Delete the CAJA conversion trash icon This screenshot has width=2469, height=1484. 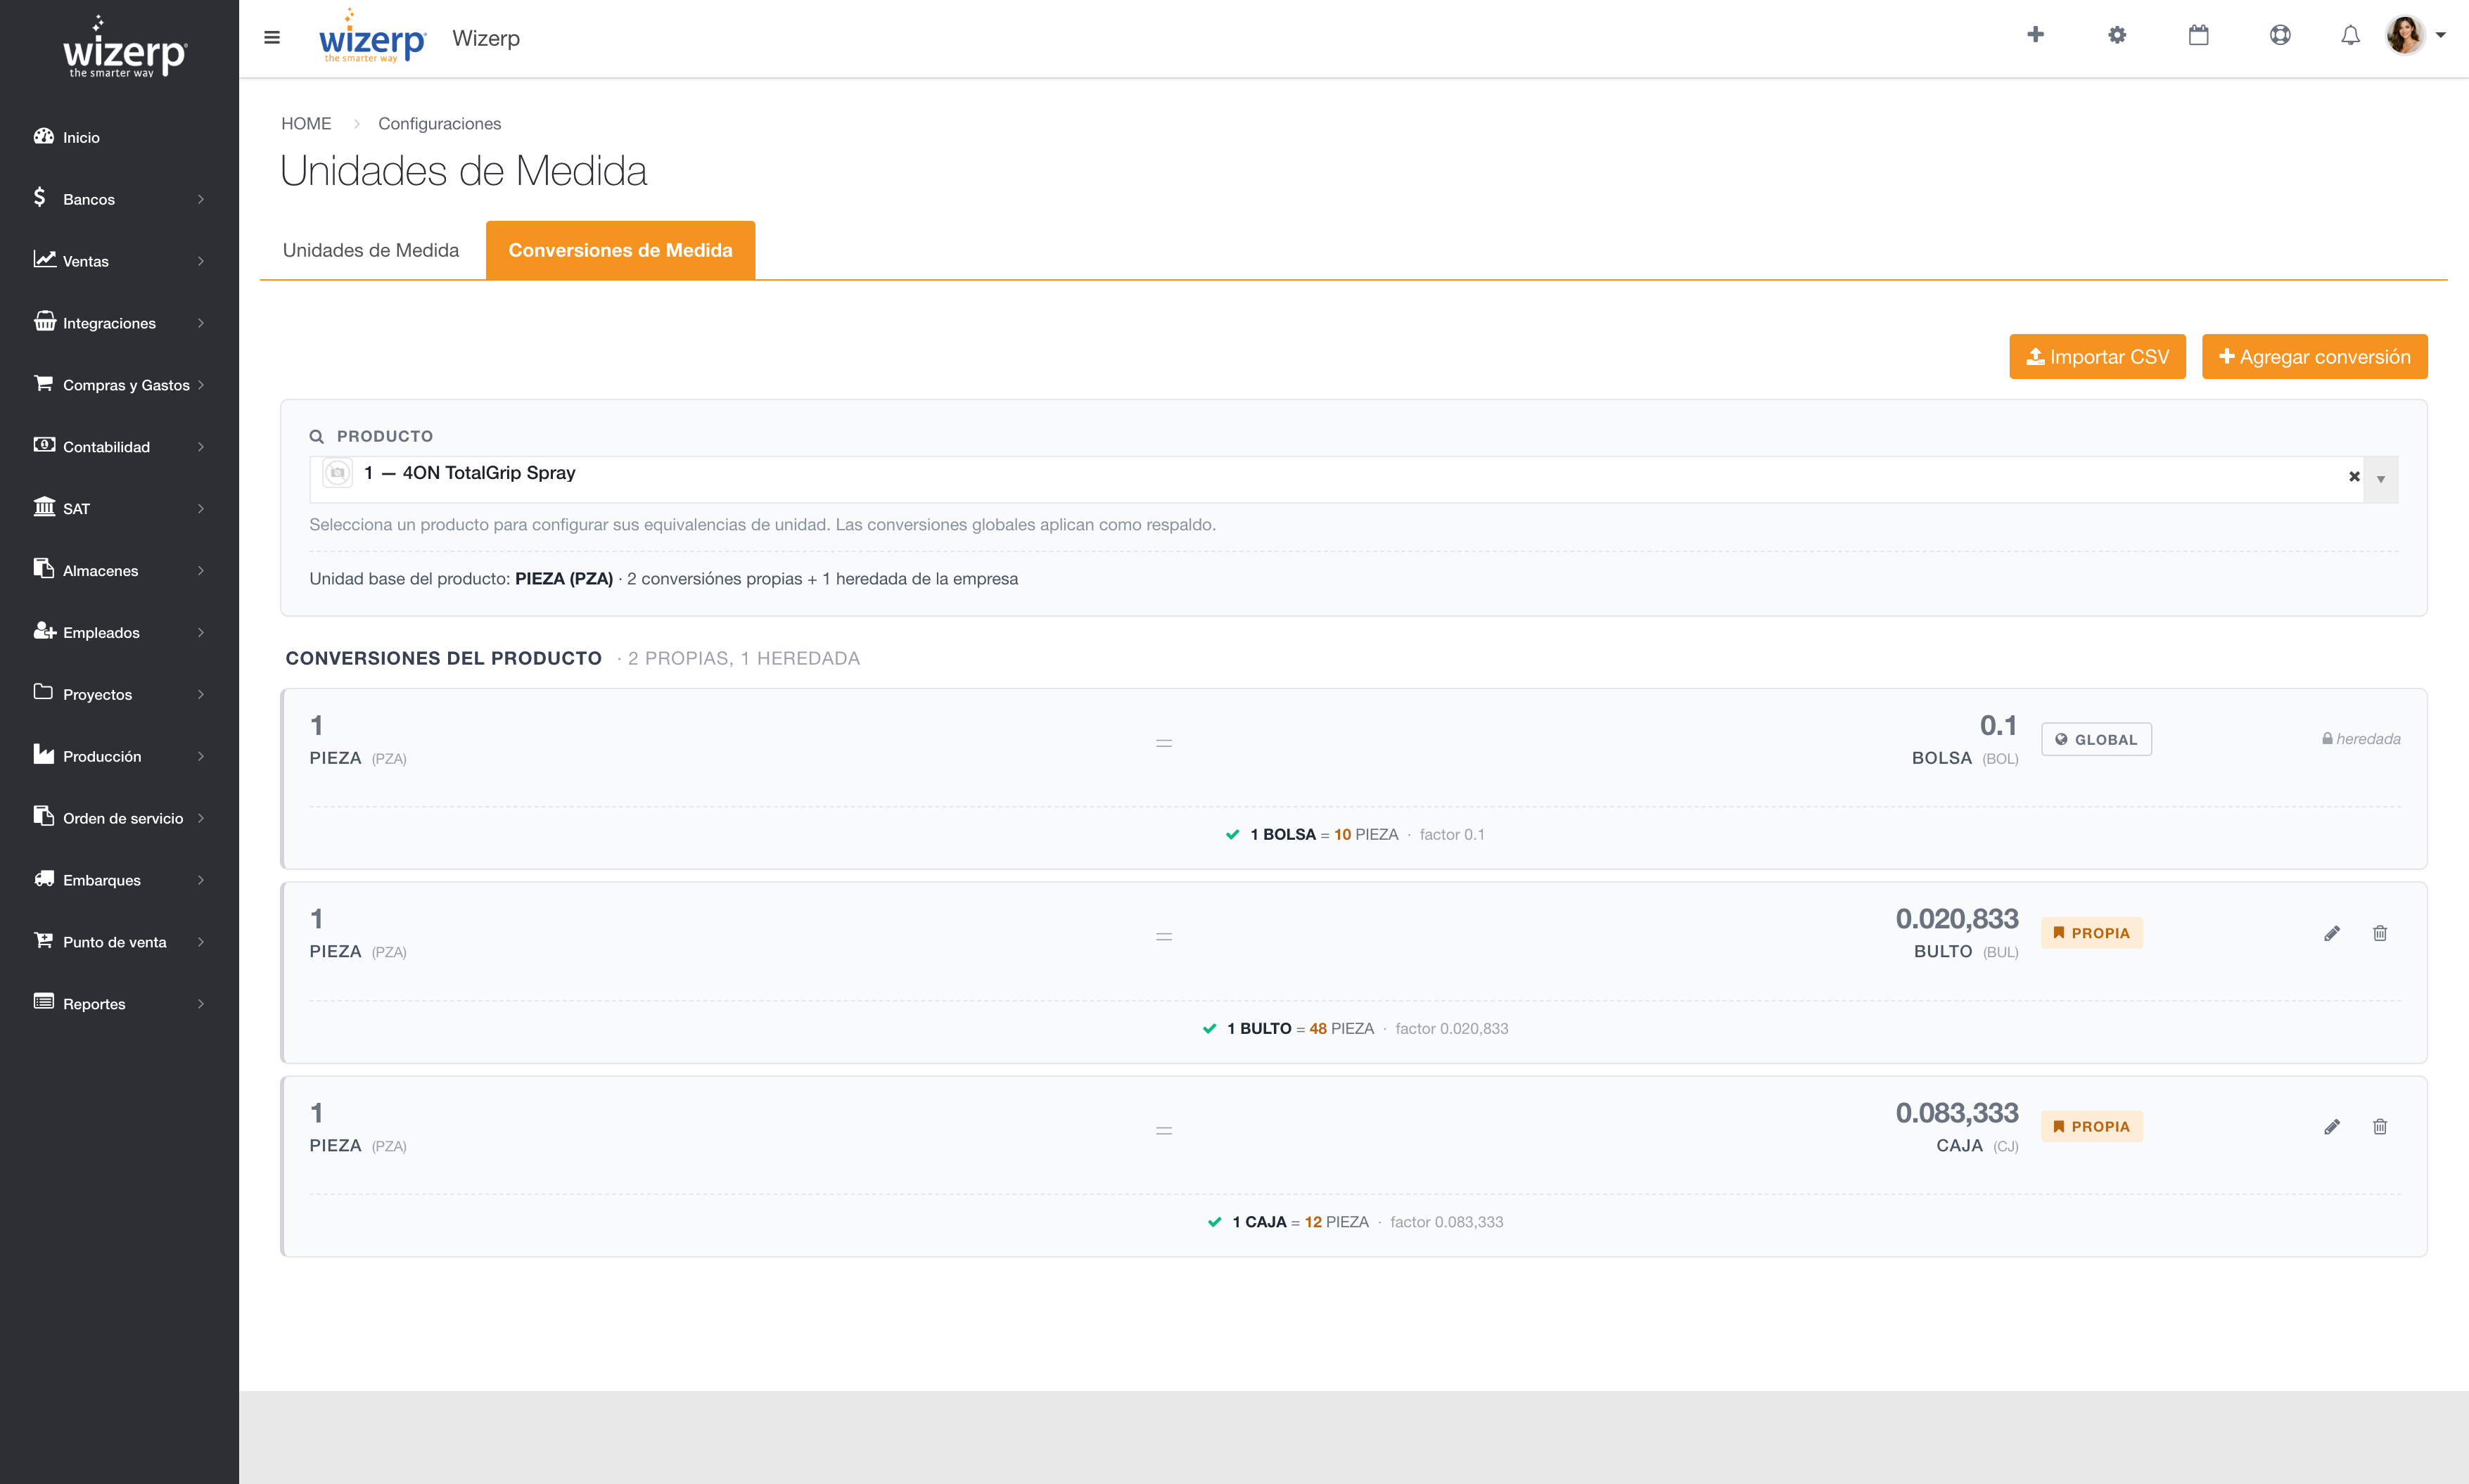pyautogui.click(x=2380, y=1127)
